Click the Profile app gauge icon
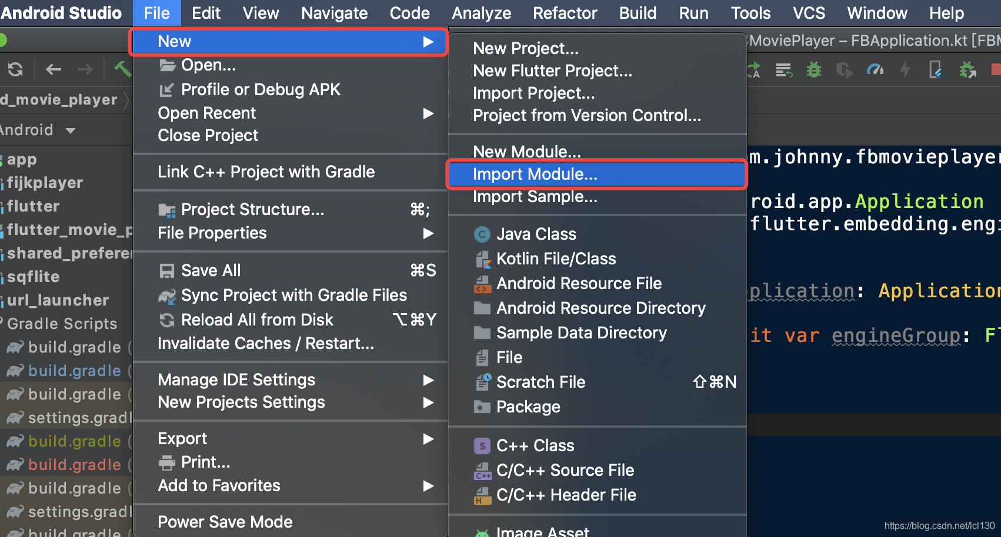The height and width of the screenshot is (537, 1001). [875, 70]
